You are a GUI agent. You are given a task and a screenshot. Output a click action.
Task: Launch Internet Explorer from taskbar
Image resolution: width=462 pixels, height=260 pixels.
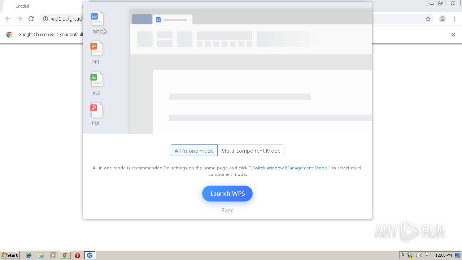[x=29, y=255]
